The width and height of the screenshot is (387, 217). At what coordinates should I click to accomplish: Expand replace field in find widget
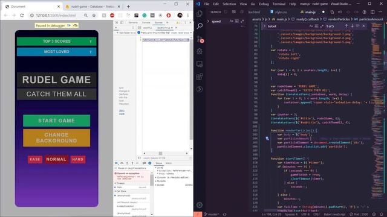pyautogui.click(x=264, y=26)
